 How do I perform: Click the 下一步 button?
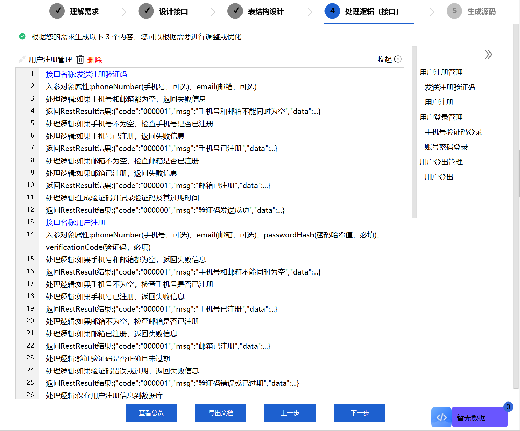click(x=359, y=413)
